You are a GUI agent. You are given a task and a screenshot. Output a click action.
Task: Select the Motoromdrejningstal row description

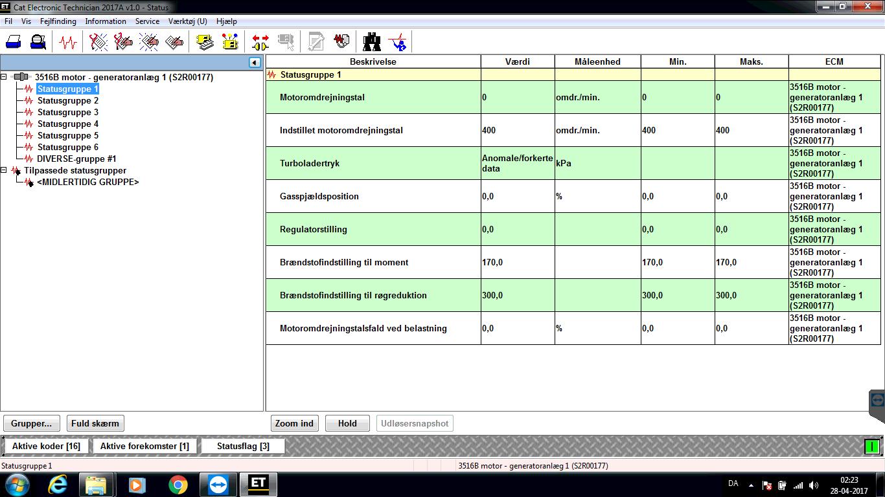(x=322, y=97)
